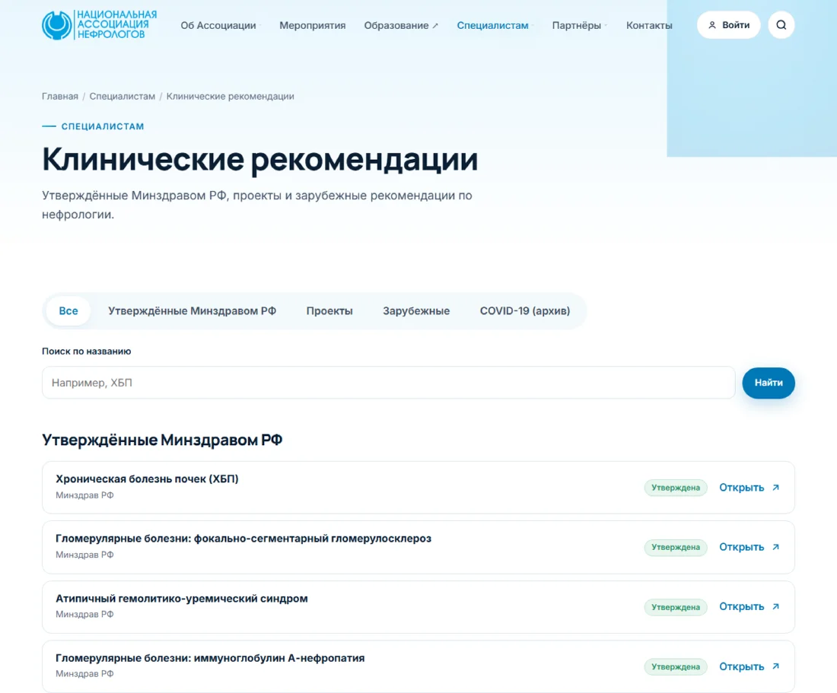837x693 pixels.
Task: Open the site search magnifier icon
Action: tap(781, 25)
